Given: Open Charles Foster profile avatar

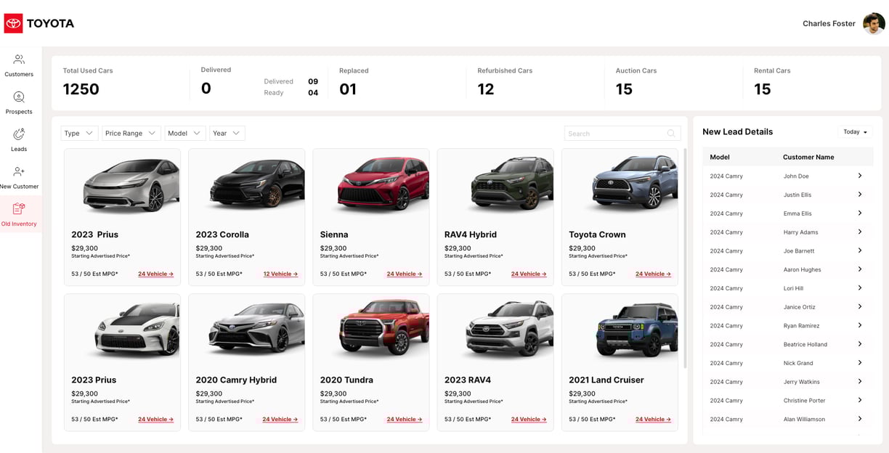Looking at the screenshot, I should pyautogui.click(x=874, y=23).
